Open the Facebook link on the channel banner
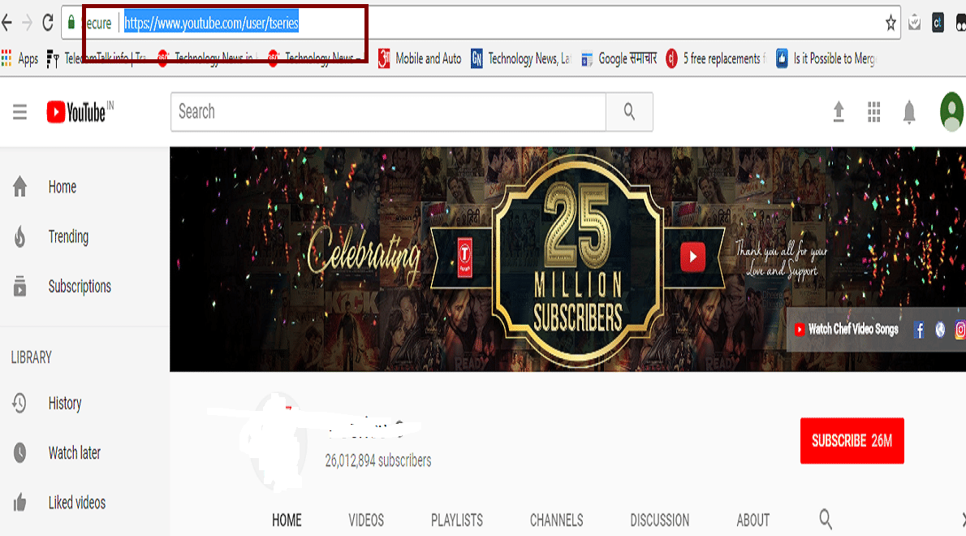The image size is (966, 536). [918, 330]
